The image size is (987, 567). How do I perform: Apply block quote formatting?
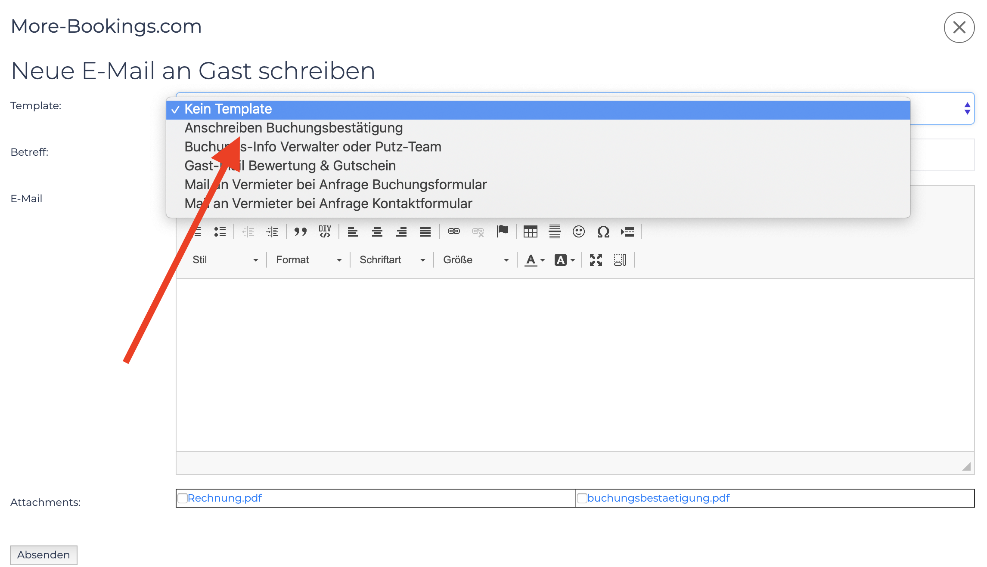point(301,232)
